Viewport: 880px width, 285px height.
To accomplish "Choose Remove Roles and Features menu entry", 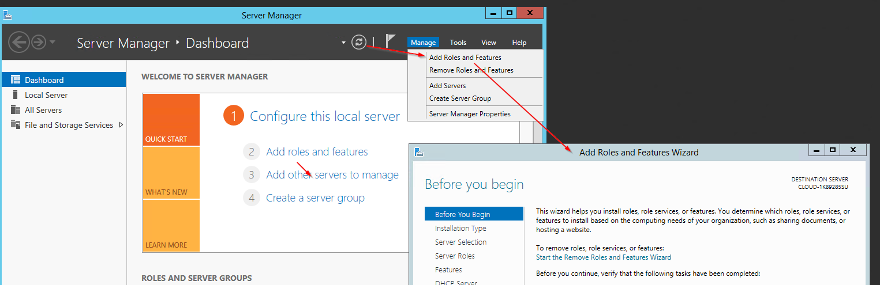I will tap(471, 70).
